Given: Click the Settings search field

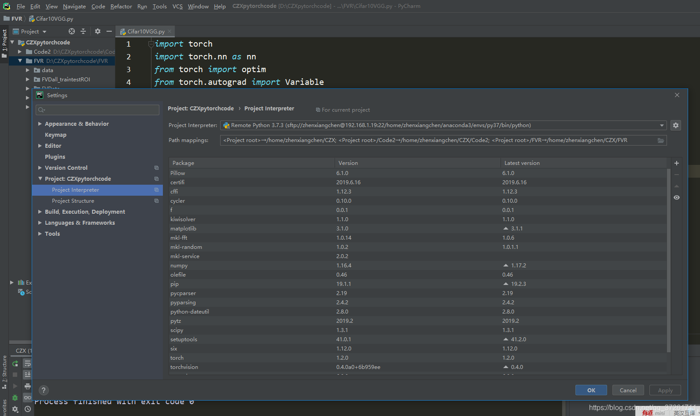Looking at the screenshot, I should point(97,110).
